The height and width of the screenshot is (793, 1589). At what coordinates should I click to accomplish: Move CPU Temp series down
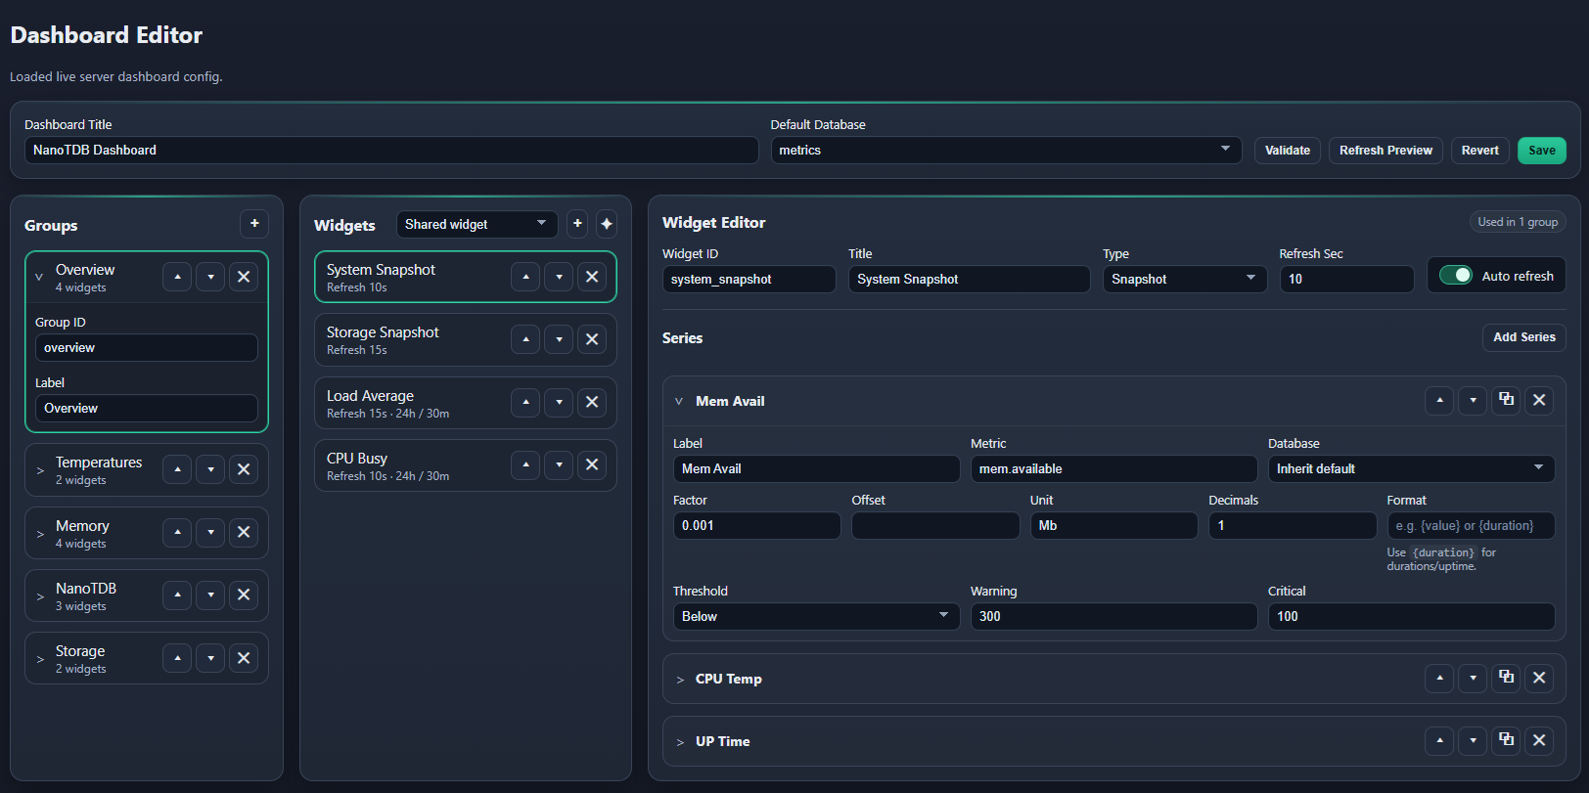(1473, 678)
